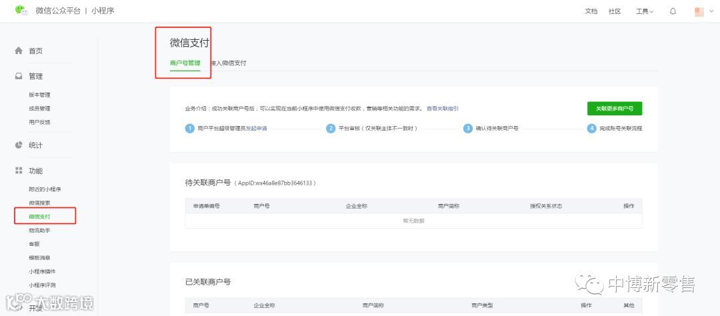Open 物流助手 in sidebar

(x=39, y=230)
